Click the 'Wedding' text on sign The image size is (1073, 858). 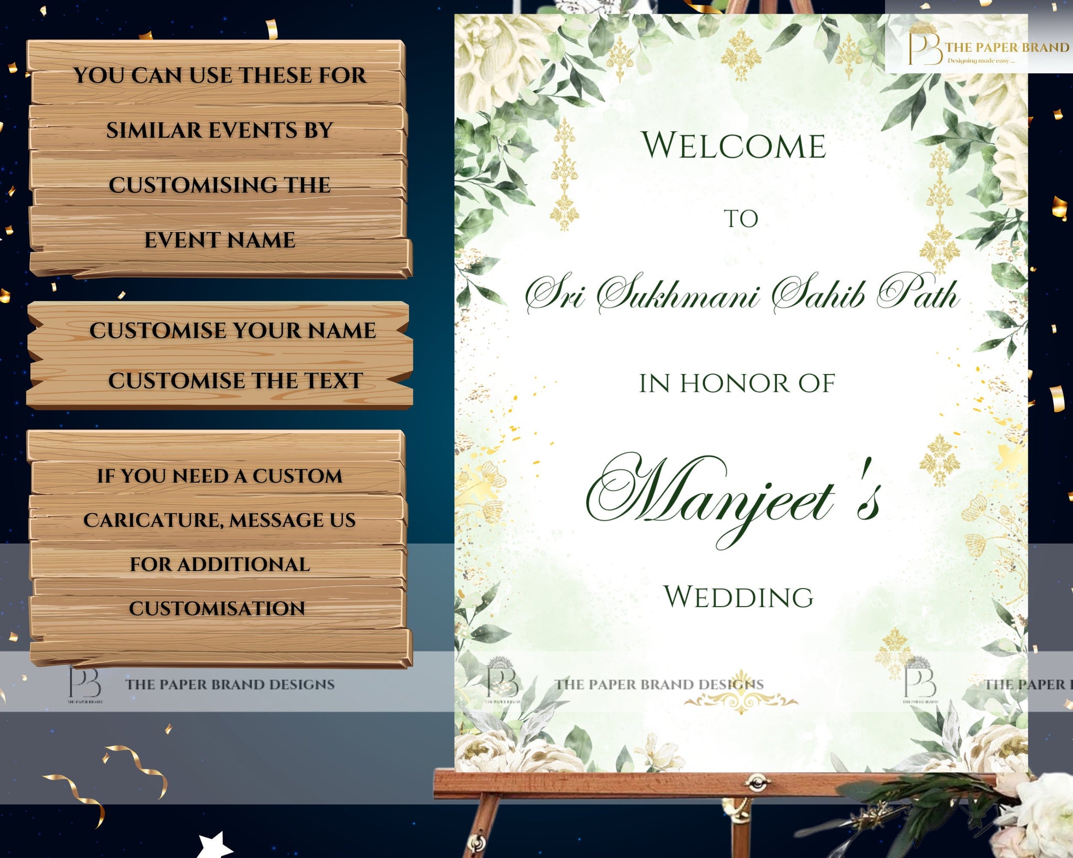coord(738,597)
